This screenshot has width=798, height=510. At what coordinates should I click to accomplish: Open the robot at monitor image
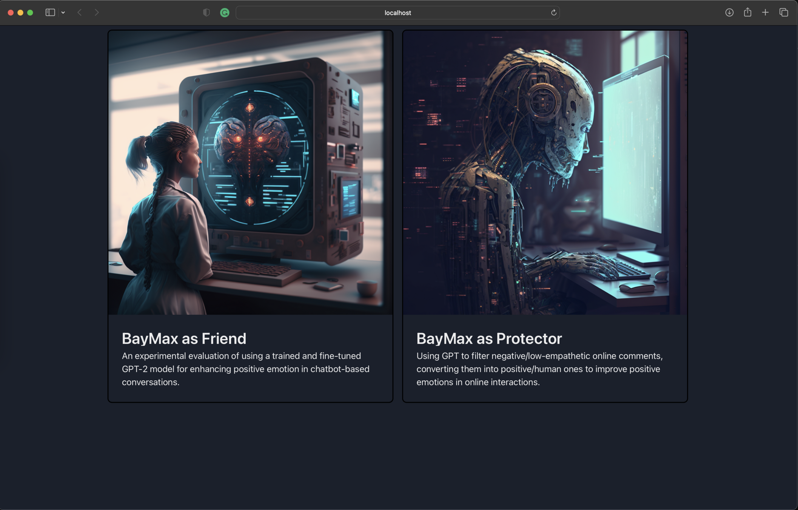click(x=545, y=173)
